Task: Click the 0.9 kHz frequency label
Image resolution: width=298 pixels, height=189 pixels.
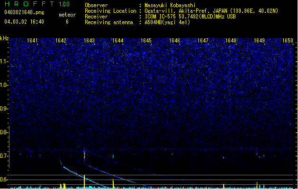Action: [x=4, y=109]
